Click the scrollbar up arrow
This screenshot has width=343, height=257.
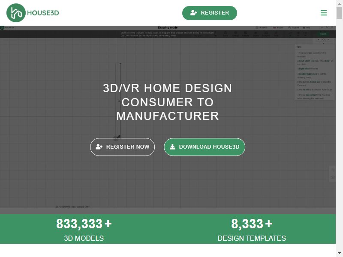click(339, 4)
